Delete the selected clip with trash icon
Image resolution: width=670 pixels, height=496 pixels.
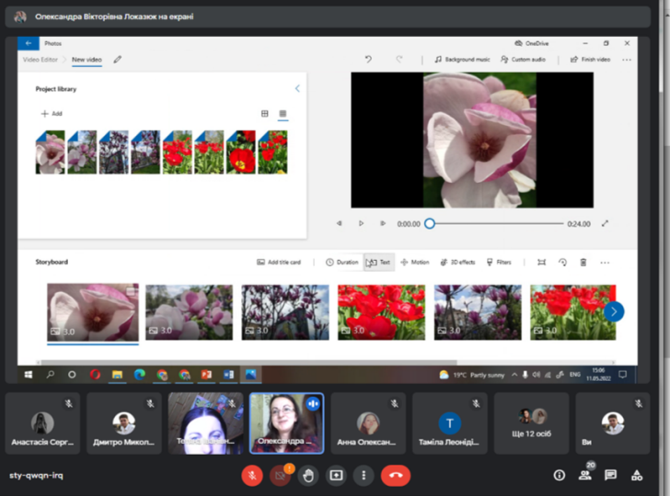click(x=583, y=262)
